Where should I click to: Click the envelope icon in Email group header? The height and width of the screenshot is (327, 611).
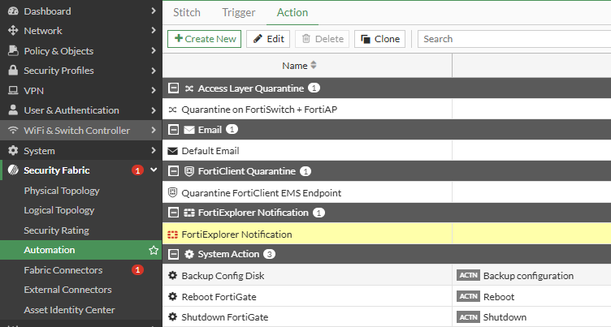pos(189,130)
